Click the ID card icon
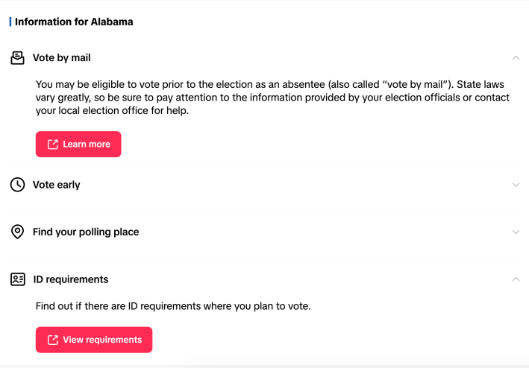This screenshot has width=529, height=368. pos(17,279)
